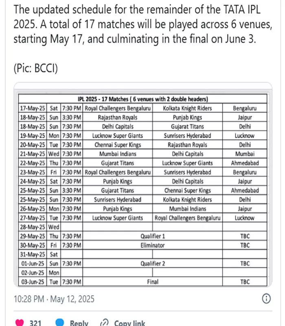Click the tweet text about TATA IPL
Image resolution: width=285 pixels, height=326 pixels.
(x=143, y=24)
